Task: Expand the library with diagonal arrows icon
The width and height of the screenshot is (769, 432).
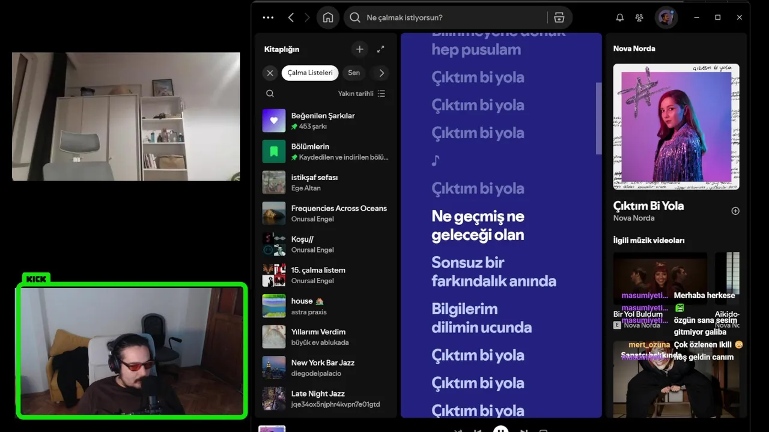Action: (x=380, y=49)
